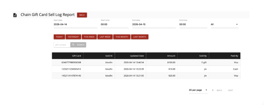The image size is (264, 105).
Task: Click updated date 2026-04-14 13:46:54
Action: coord(134,62)
